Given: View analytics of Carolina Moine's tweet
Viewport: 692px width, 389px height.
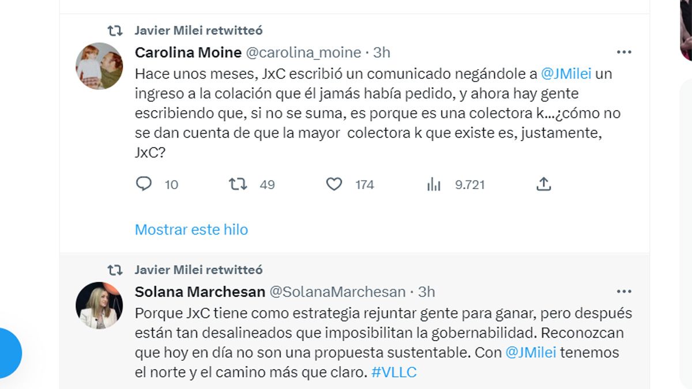Looking at the screenshot, I should click(x=434, y=184).
